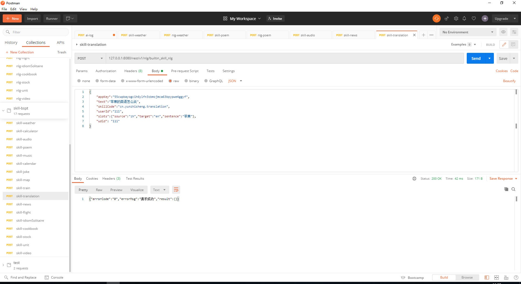Open new window layout icon

(70, 18)
